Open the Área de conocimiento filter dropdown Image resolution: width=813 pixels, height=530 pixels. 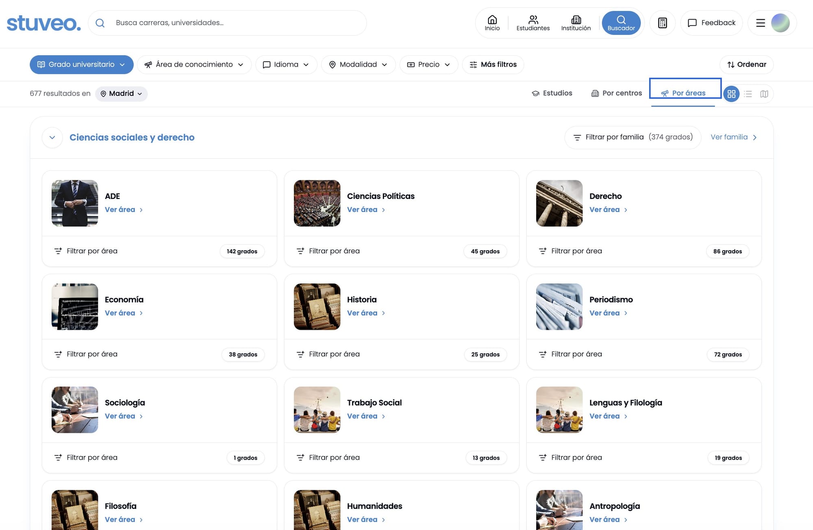[x=194, y=65]
